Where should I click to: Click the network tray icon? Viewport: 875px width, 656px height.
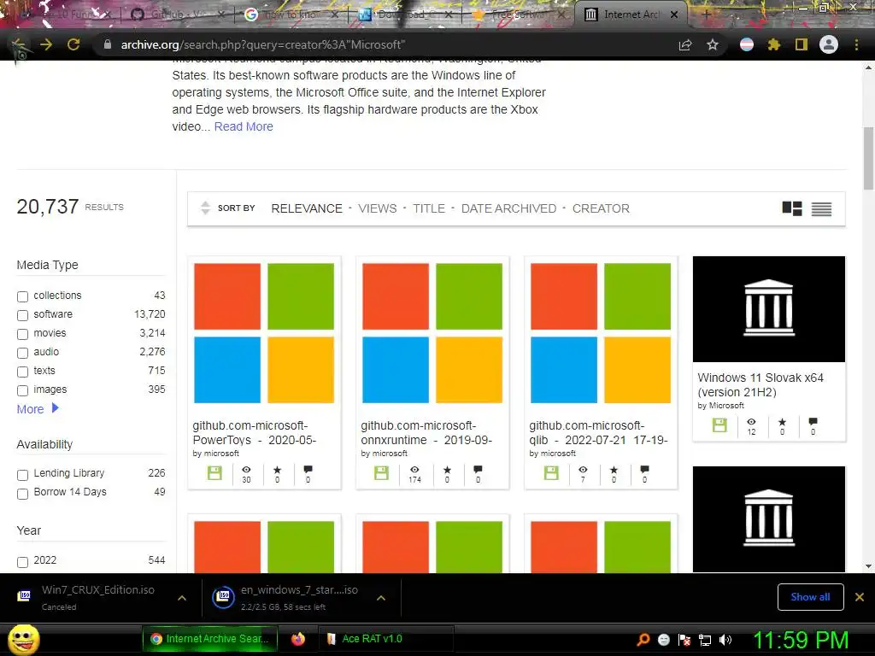705,640
